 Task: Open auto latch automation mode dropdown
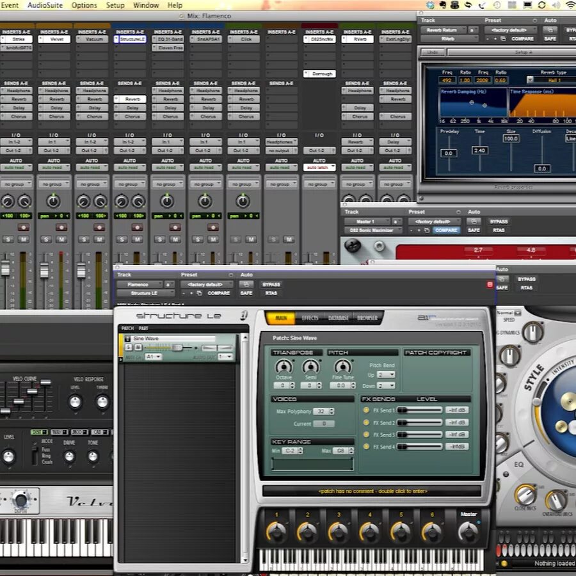click(x=319, y=168)
